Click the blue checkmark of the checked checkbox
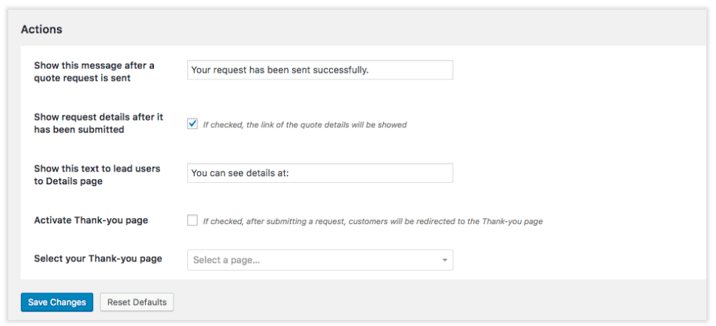Image resolution: width=716 pixels, height=326 pixels. [x=192, y=124]
